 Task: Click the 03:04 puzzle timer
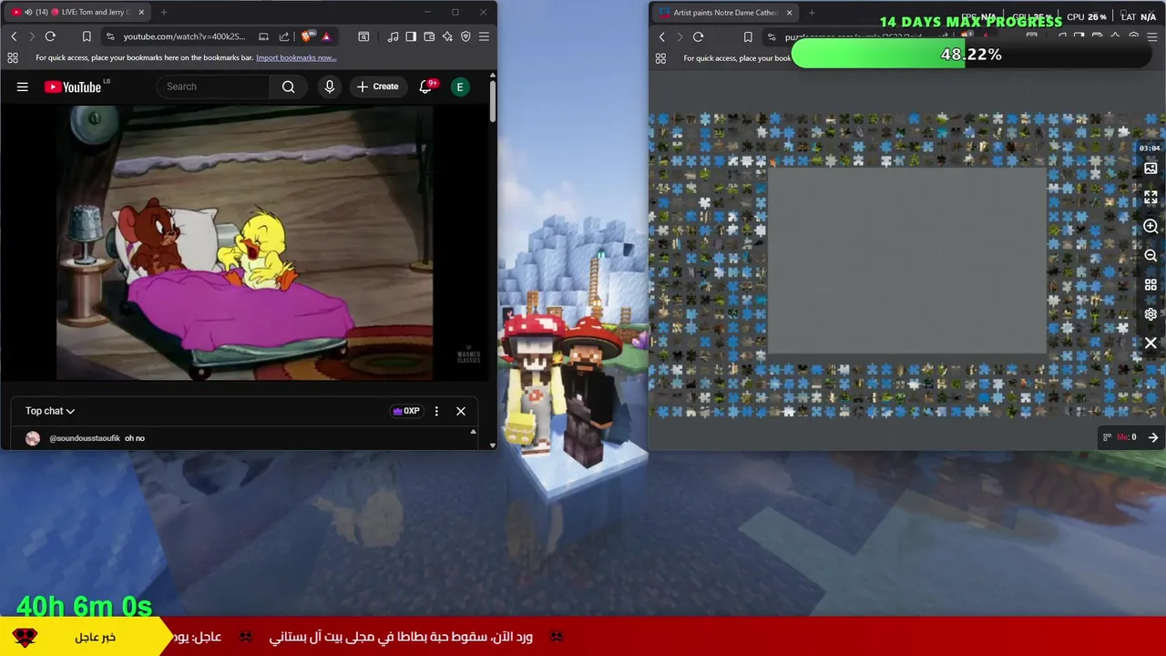point(1150,148)
